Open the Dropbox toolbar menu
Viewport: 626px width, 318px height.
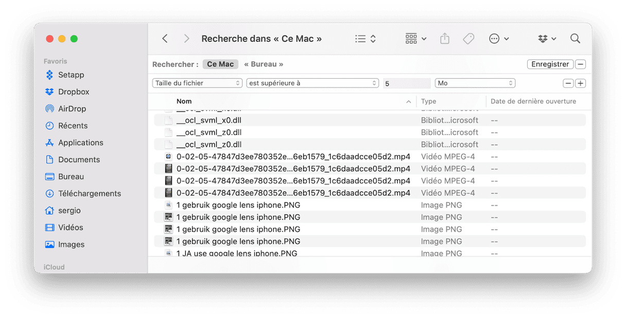(547, 39)
